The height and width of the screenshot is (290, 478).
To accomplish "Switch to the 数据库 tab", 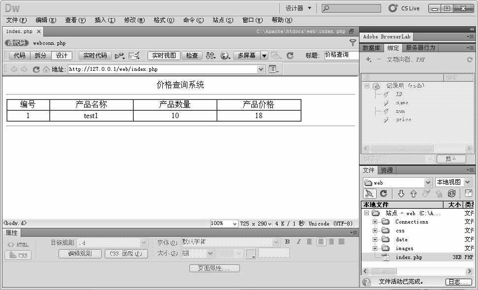I will coord(371,48).
